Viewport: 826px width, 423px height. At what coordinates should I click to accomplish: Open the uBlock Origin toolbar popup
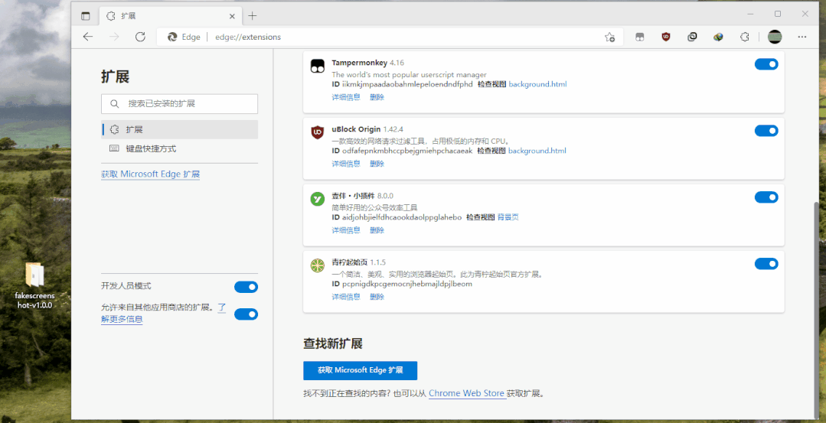pyautogui.click(x=665, y=37)
